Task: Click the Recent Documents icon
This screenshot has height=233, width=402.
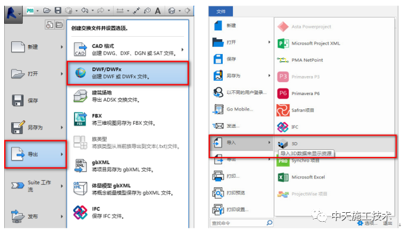Action: [49, 25]
